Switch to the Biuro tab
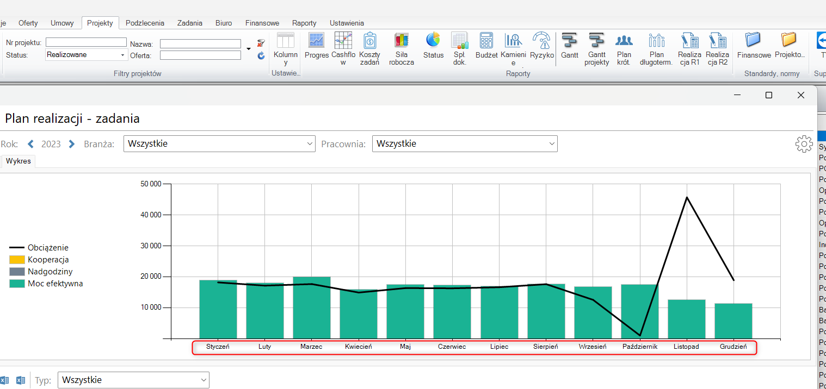Screen dimensions: 826x389 [x=223, y=23]
